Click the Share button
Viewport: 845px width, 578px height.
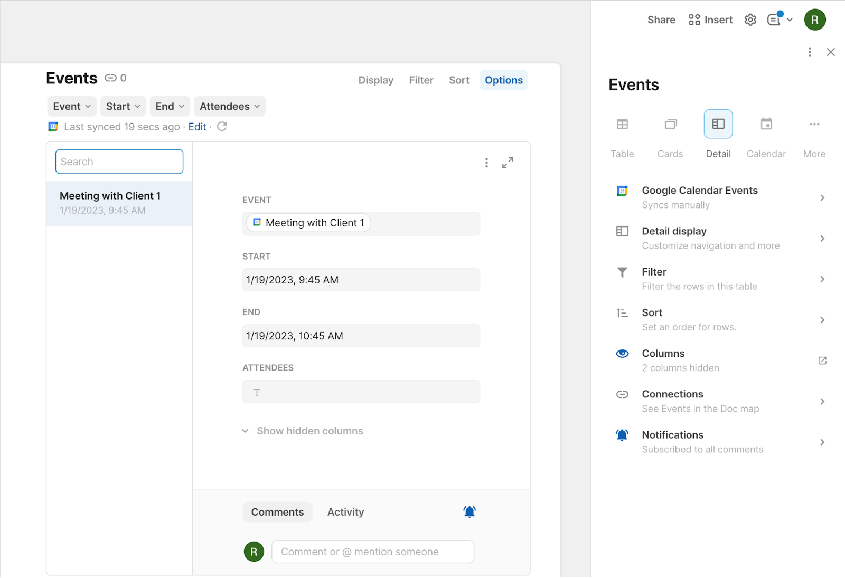coord(661,20)
